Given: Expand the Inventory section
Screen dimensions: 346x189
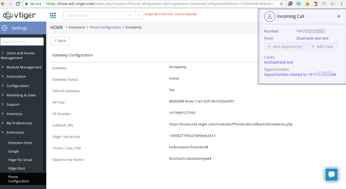Looking at the screenshot, I should pos(12,114).
